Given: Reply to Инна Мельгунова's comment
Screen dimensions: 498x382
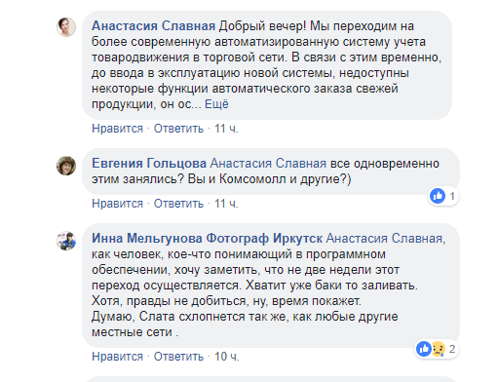Looking at the screenshot, I should click(x=178, y=357).
